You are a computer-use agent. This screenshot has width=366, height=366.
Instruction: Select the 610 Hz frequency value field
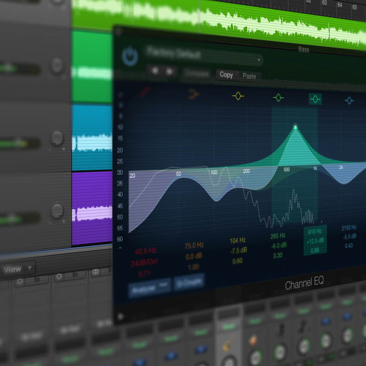315,232
